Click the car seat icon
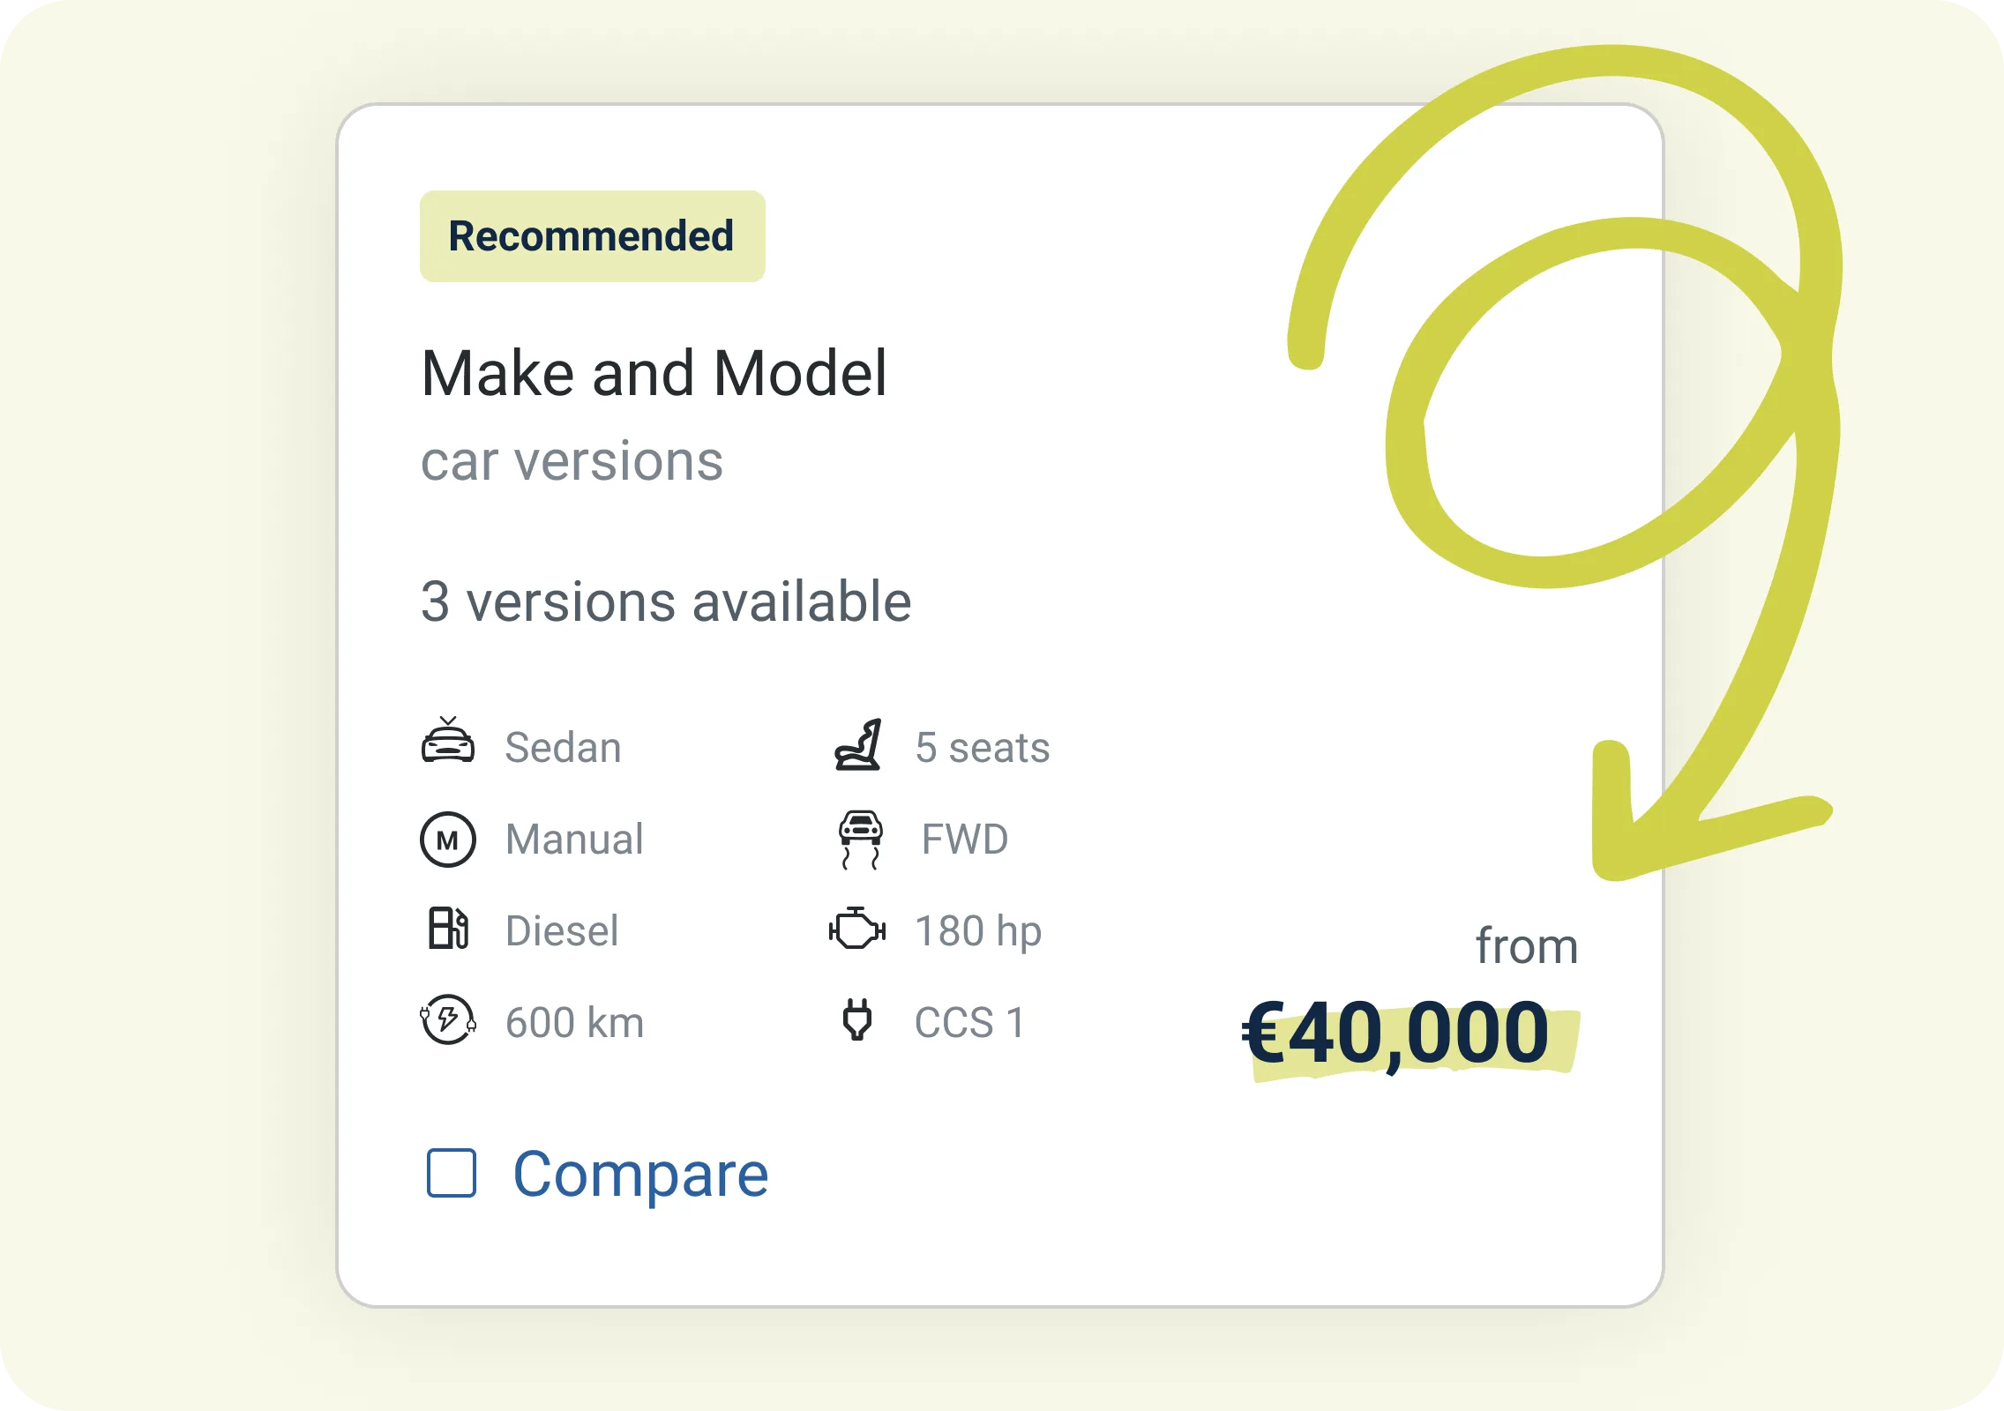This screenshot has width=2004, height=1411. click(858, 744)
